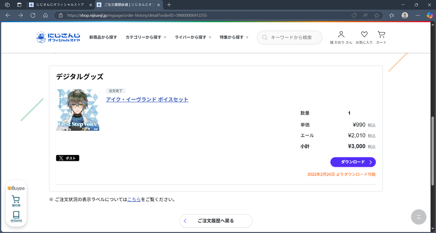436x233 pixels.
Task: Click the browser address bar URL
Action: (137, 15)
